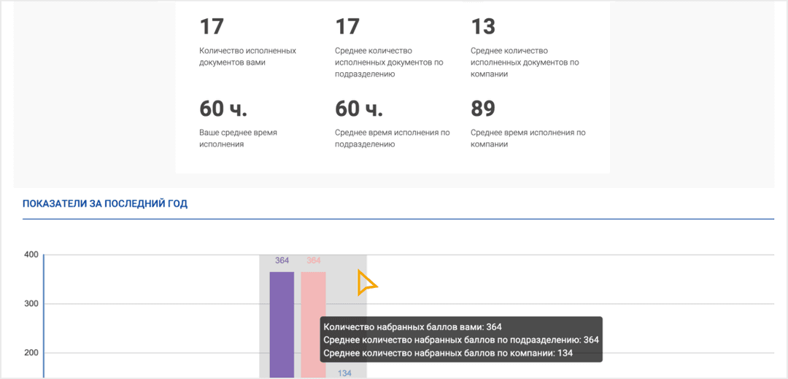The width and height of the screenshot is (788, 379).
Task: Click the 300 label on the Y axis
Action: pos(31,304)
